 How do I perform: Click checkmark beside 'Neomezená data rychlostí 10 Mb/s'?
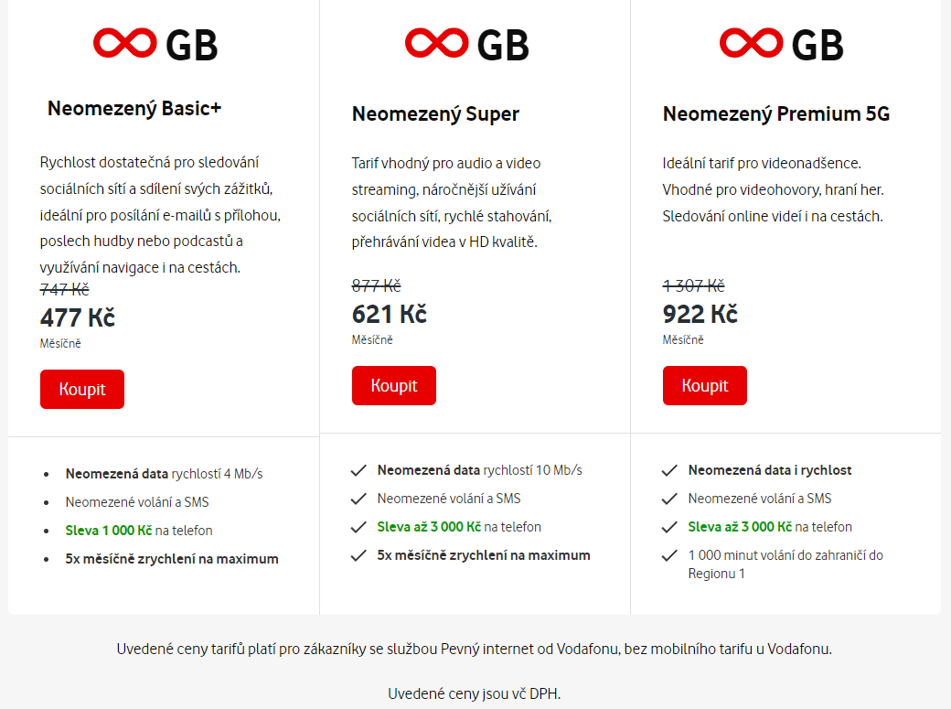(x=358, y=470)
